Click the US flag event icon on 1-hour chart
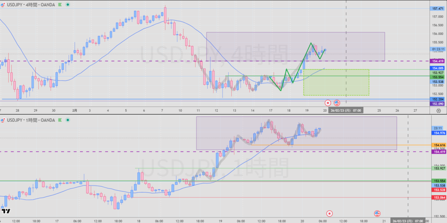This screenshot has height=223, width=447. pyautogui.click(x=378, y=213)
